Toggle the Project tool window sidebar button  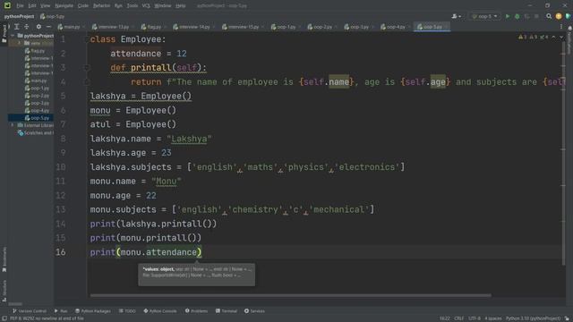(4, 34)
